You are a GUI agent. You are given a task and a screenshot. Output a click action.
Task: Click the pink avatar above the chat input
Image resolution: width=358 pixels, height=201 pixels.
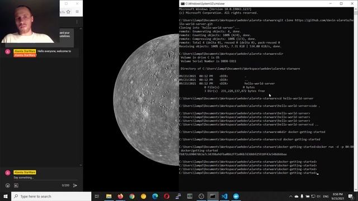[x=8, y=173]
